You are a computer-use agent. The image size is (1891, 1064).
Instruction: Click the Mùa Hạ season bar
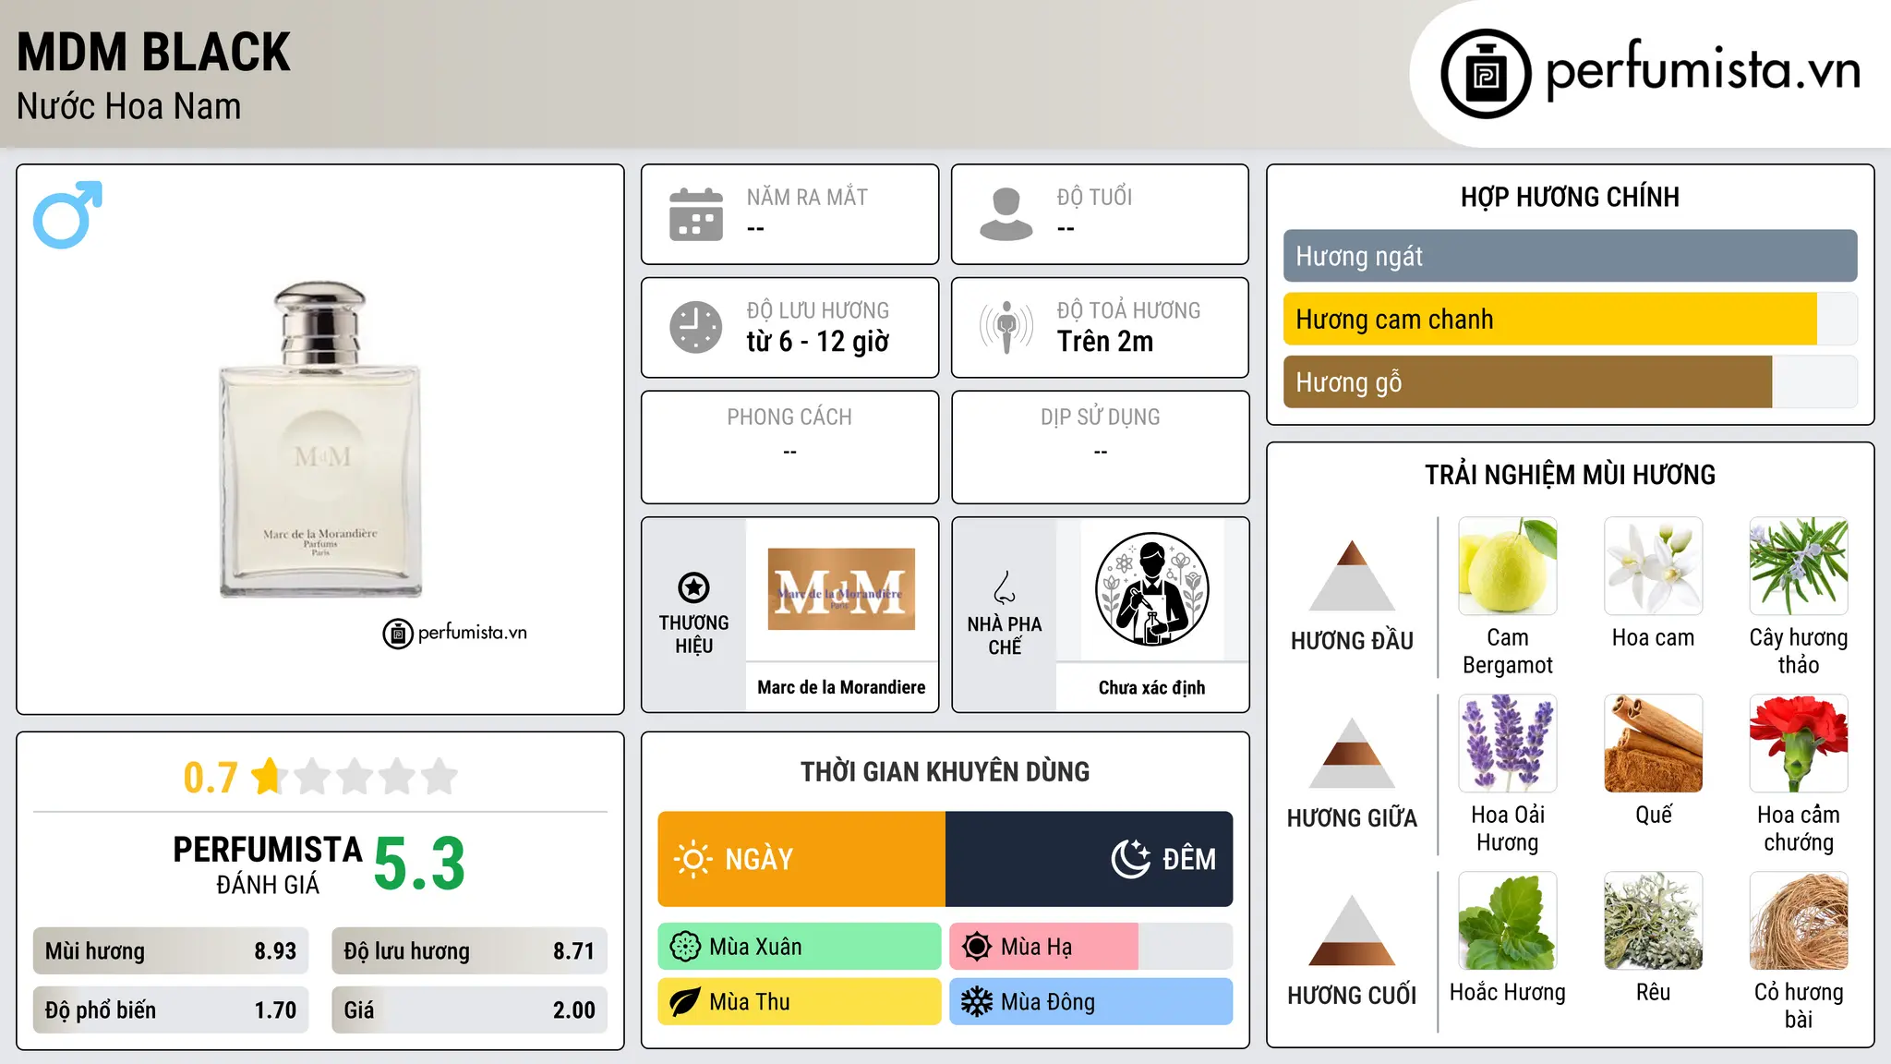pos(1091,947)
